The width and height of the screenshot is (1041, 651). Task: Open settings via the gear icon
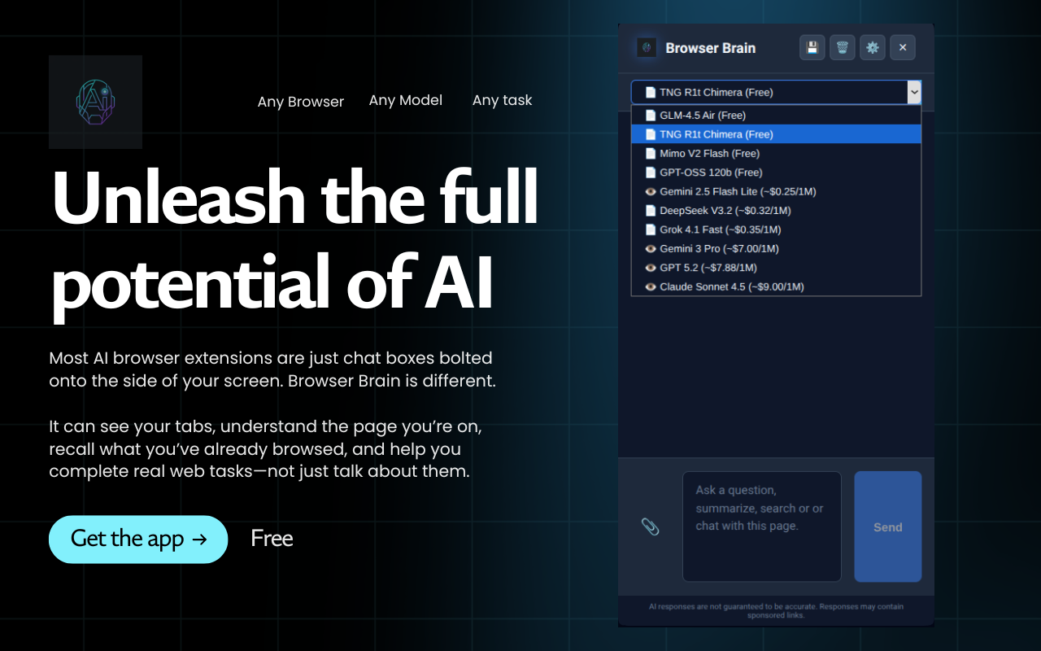point(872,47)
